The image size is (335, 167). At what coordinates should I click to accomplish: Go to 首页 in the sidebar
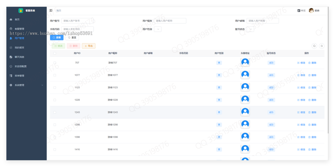tap(27, 19)
